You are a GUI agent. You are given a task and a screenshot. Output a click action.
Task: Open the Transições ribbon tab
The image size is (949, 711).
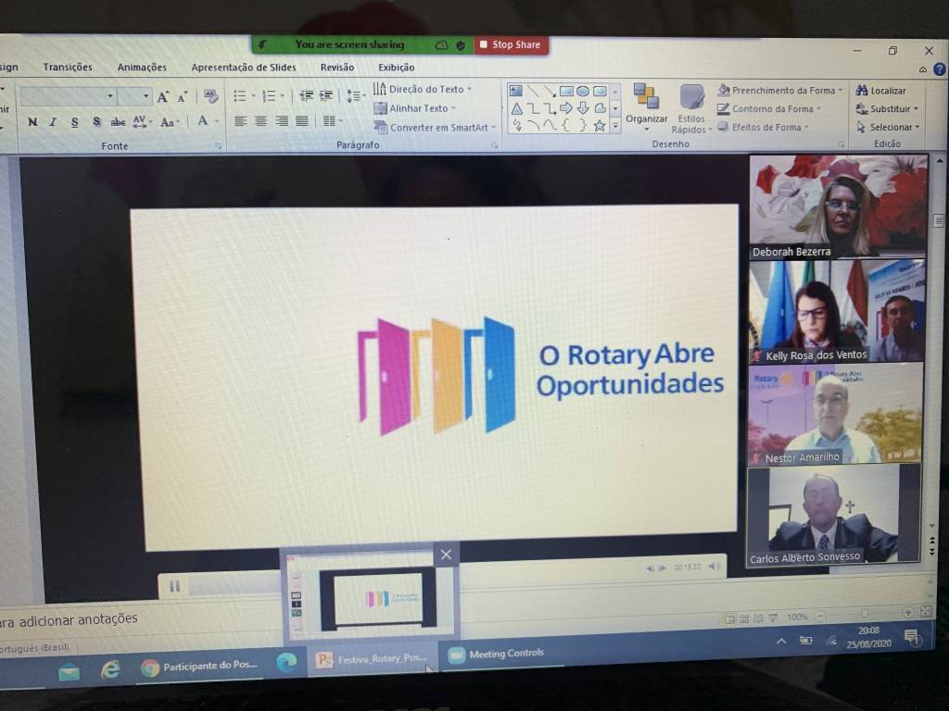[68, 68]
